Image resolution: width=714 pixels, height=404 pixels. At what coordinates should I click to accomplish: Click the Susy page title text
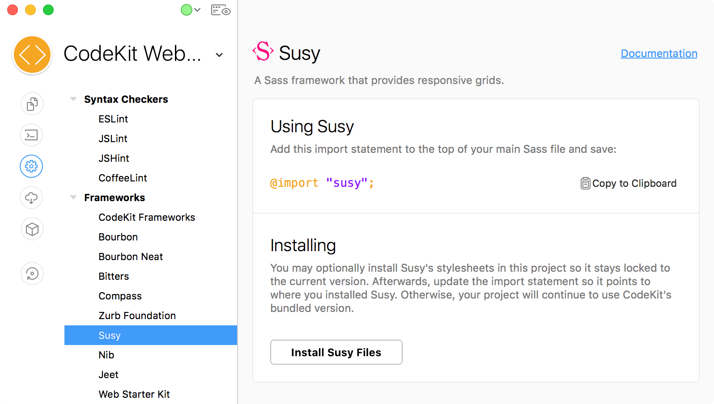tap(300, 53)
